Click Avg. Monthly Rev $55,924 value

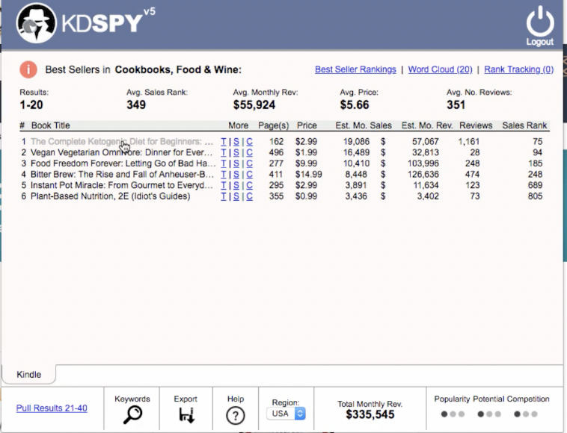click(x=254, y=105)
